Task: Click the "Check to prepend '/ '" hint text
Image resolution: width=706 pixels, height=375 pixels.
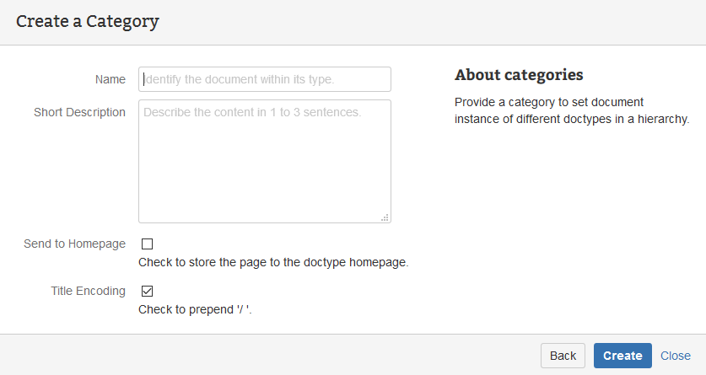Action: (x=196, y=309)
